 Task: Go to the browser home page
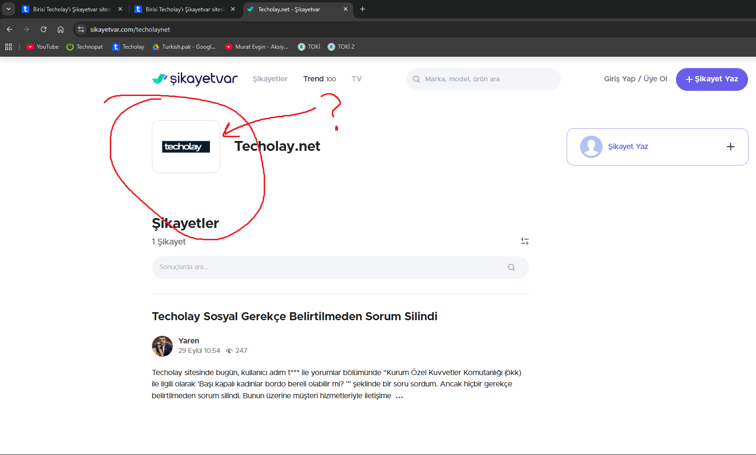point(61,29)
